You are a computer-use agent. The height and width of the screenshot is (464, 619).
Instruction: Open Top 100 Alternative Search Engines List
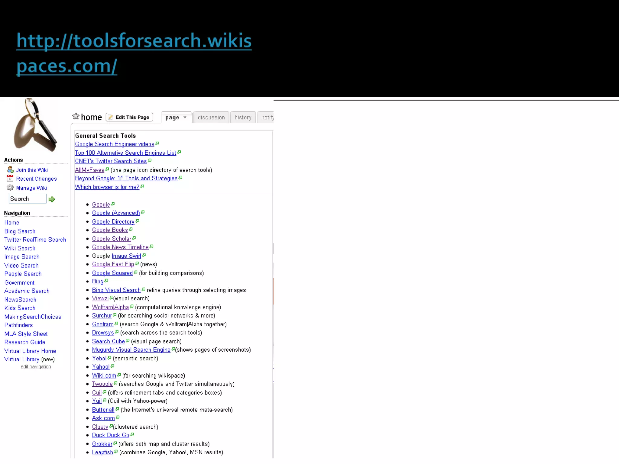(125, 153)
